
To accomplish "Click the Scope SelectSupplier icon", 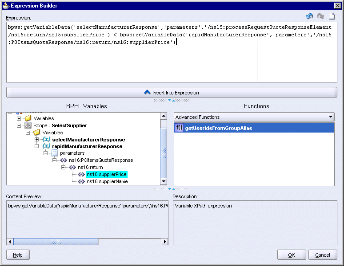I will point(28,125).
